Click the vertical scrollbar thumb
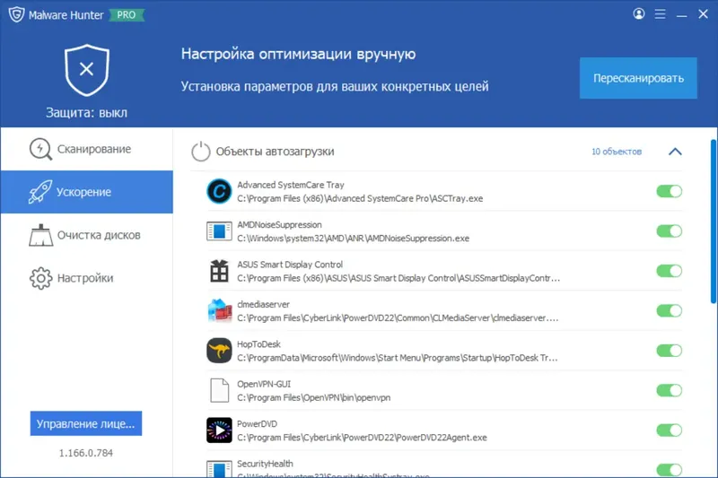718x478 pixels. pyautogui.click(x=714, y=222)
